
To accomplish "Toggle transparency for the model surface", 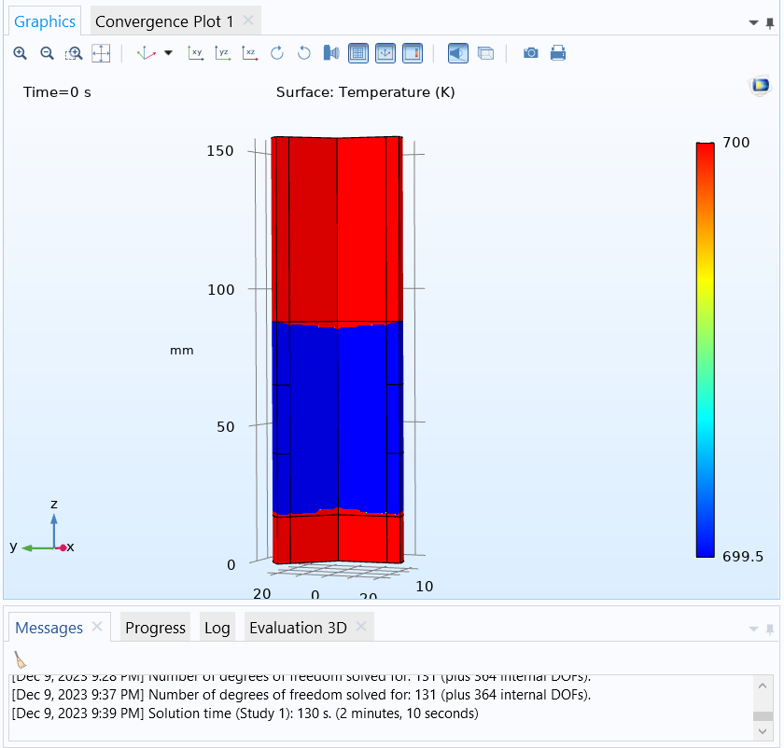I will pyautogui.click(x=485, y=53).
